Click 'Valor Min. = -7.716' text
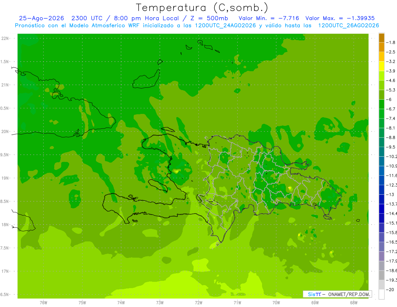Viewport: 397px width, 307px height. [269, 18]
